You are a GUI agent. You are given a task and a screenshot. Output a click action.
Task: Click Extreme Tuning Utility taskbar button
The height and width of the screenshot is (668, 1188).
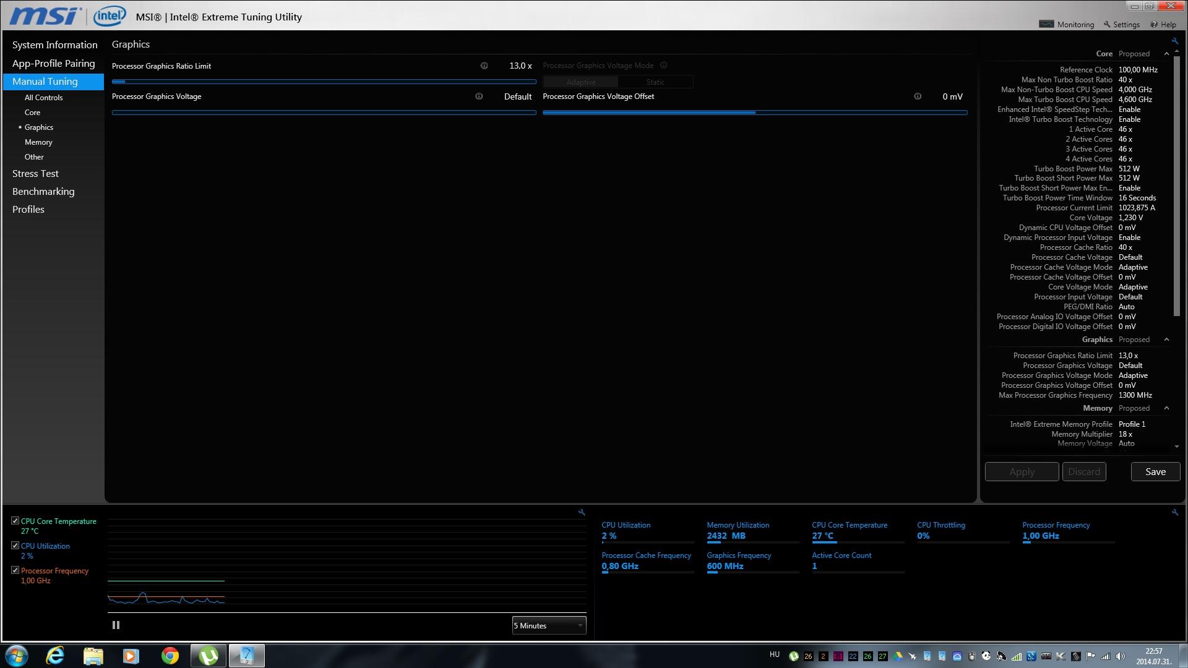click(x=247, y=656)
